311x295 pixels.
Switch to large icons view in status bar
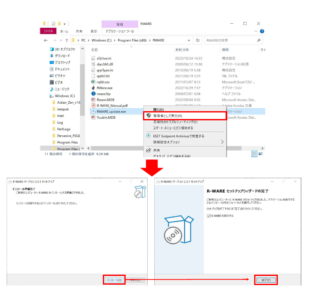(261, 154)
